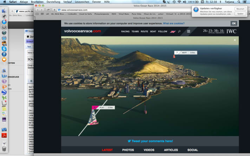The image size is (250, 156).
Task: Click the SCA1 boat info label
Action: (103, 108)
